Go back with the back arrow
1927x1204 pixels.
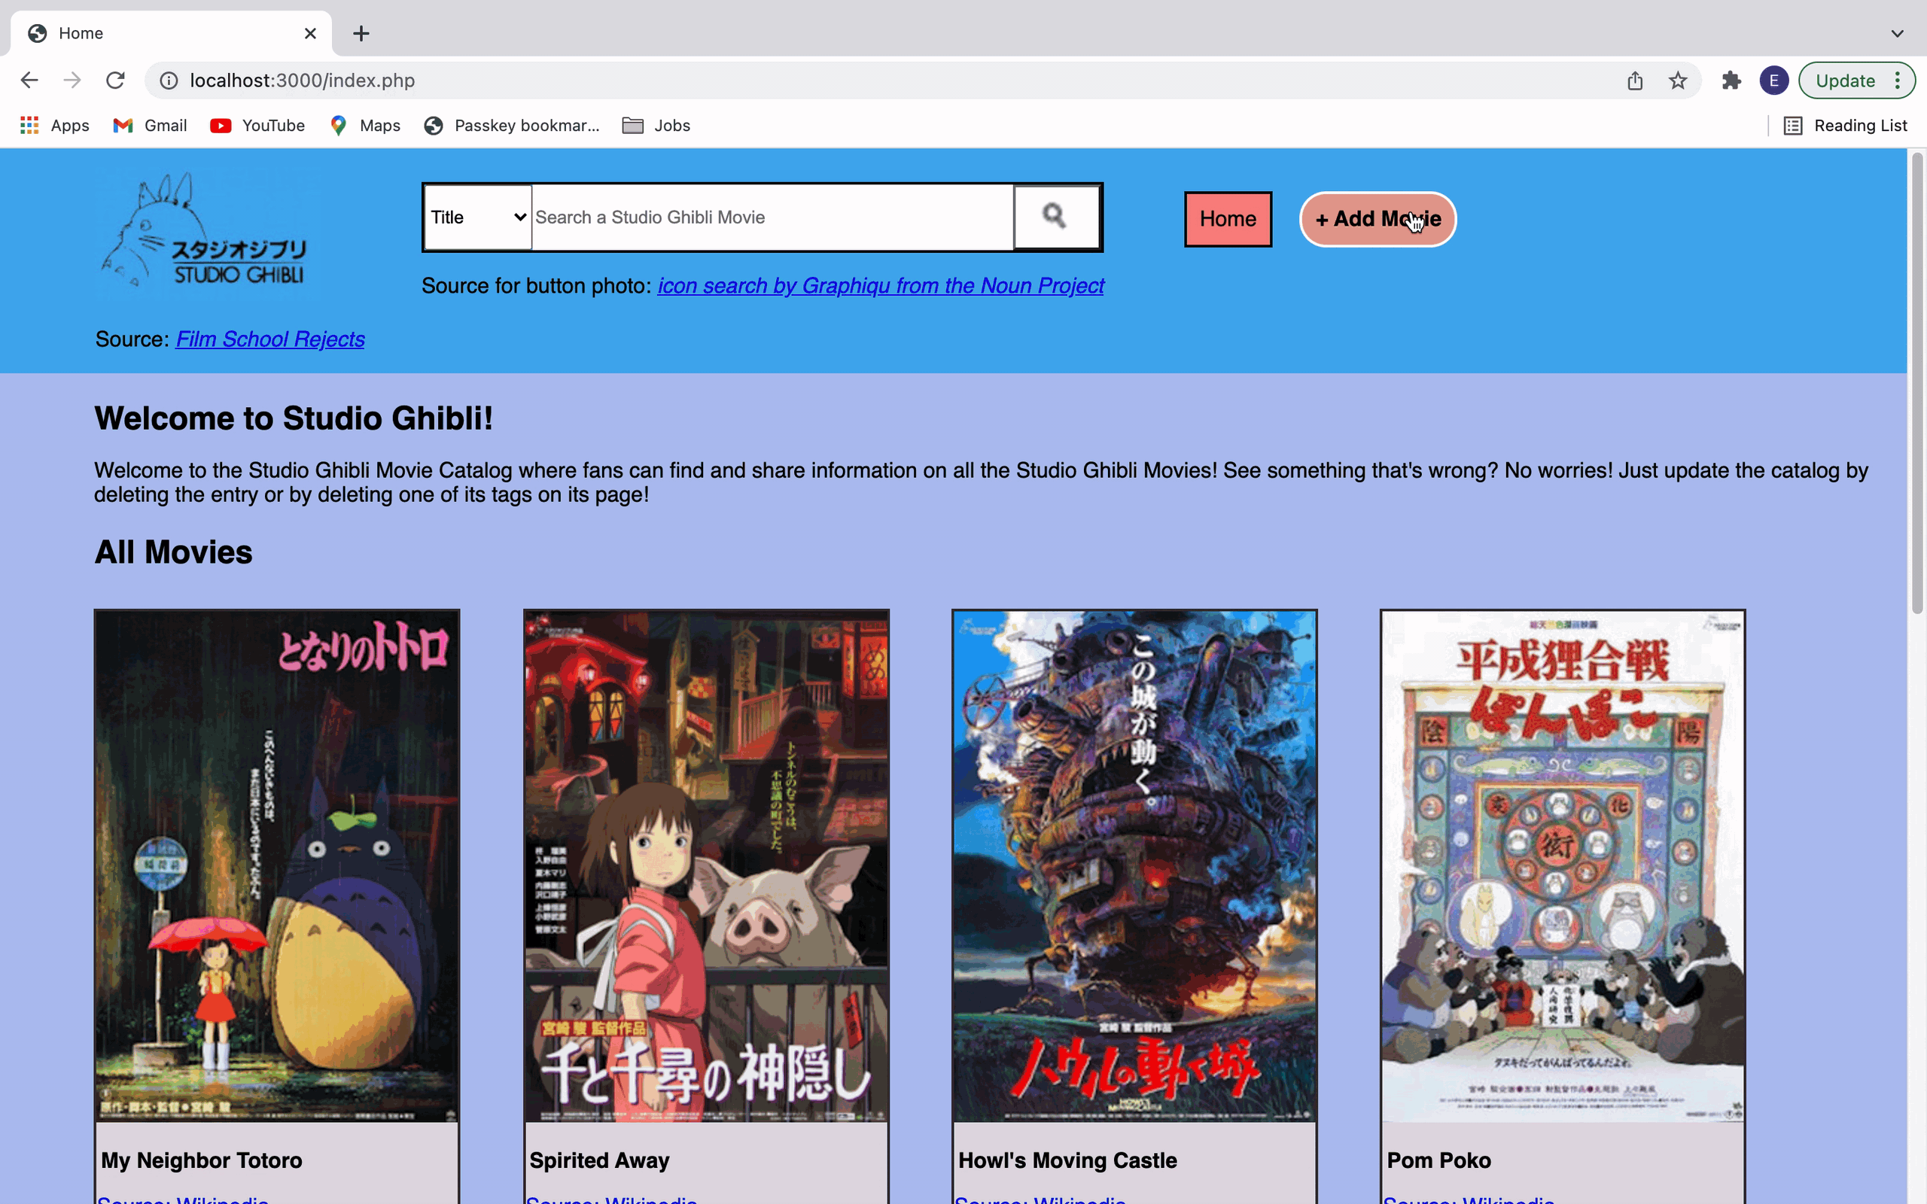(29, 81)
